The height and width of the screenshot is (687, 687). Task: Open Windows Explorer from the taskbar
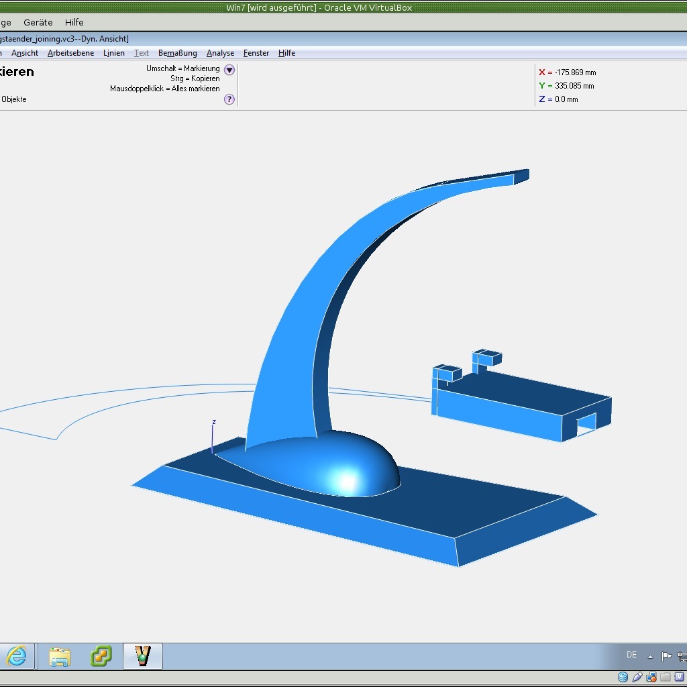pos(60,656)
